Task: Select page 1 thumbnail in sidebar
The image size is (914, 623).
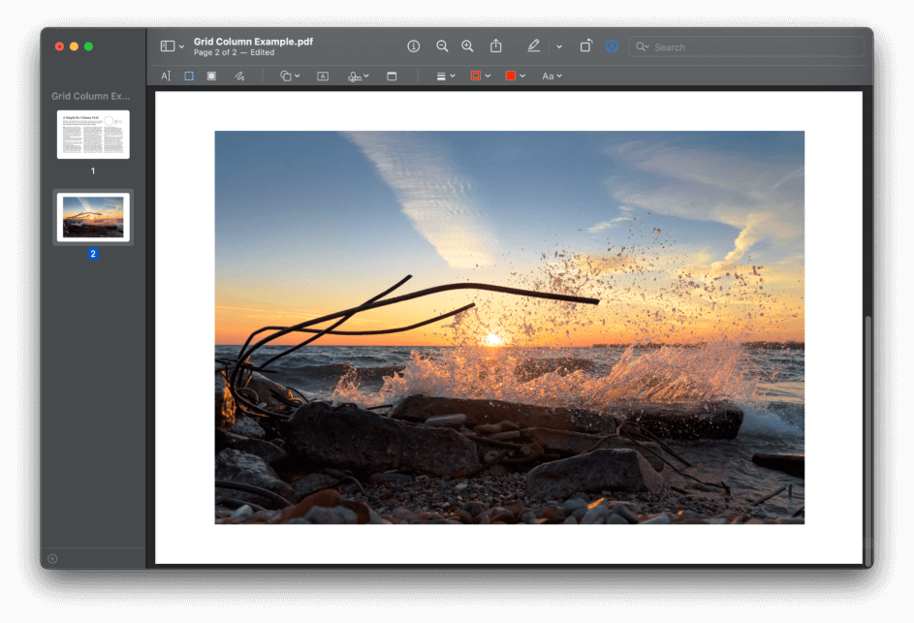Action: pos(92,134)
